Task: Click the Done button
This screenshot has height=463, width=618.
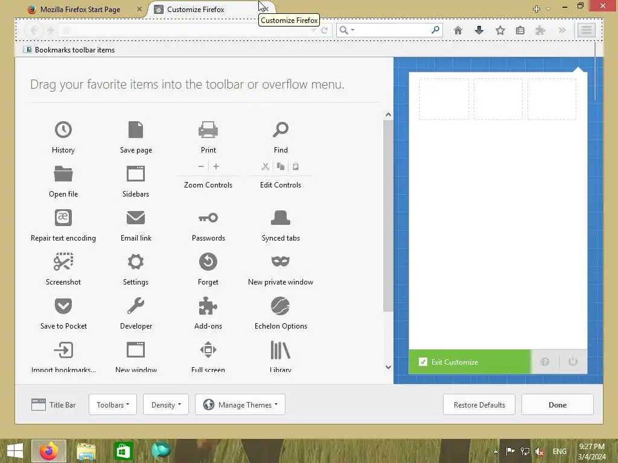Action: pyautogui.click(x=558, y=405)
